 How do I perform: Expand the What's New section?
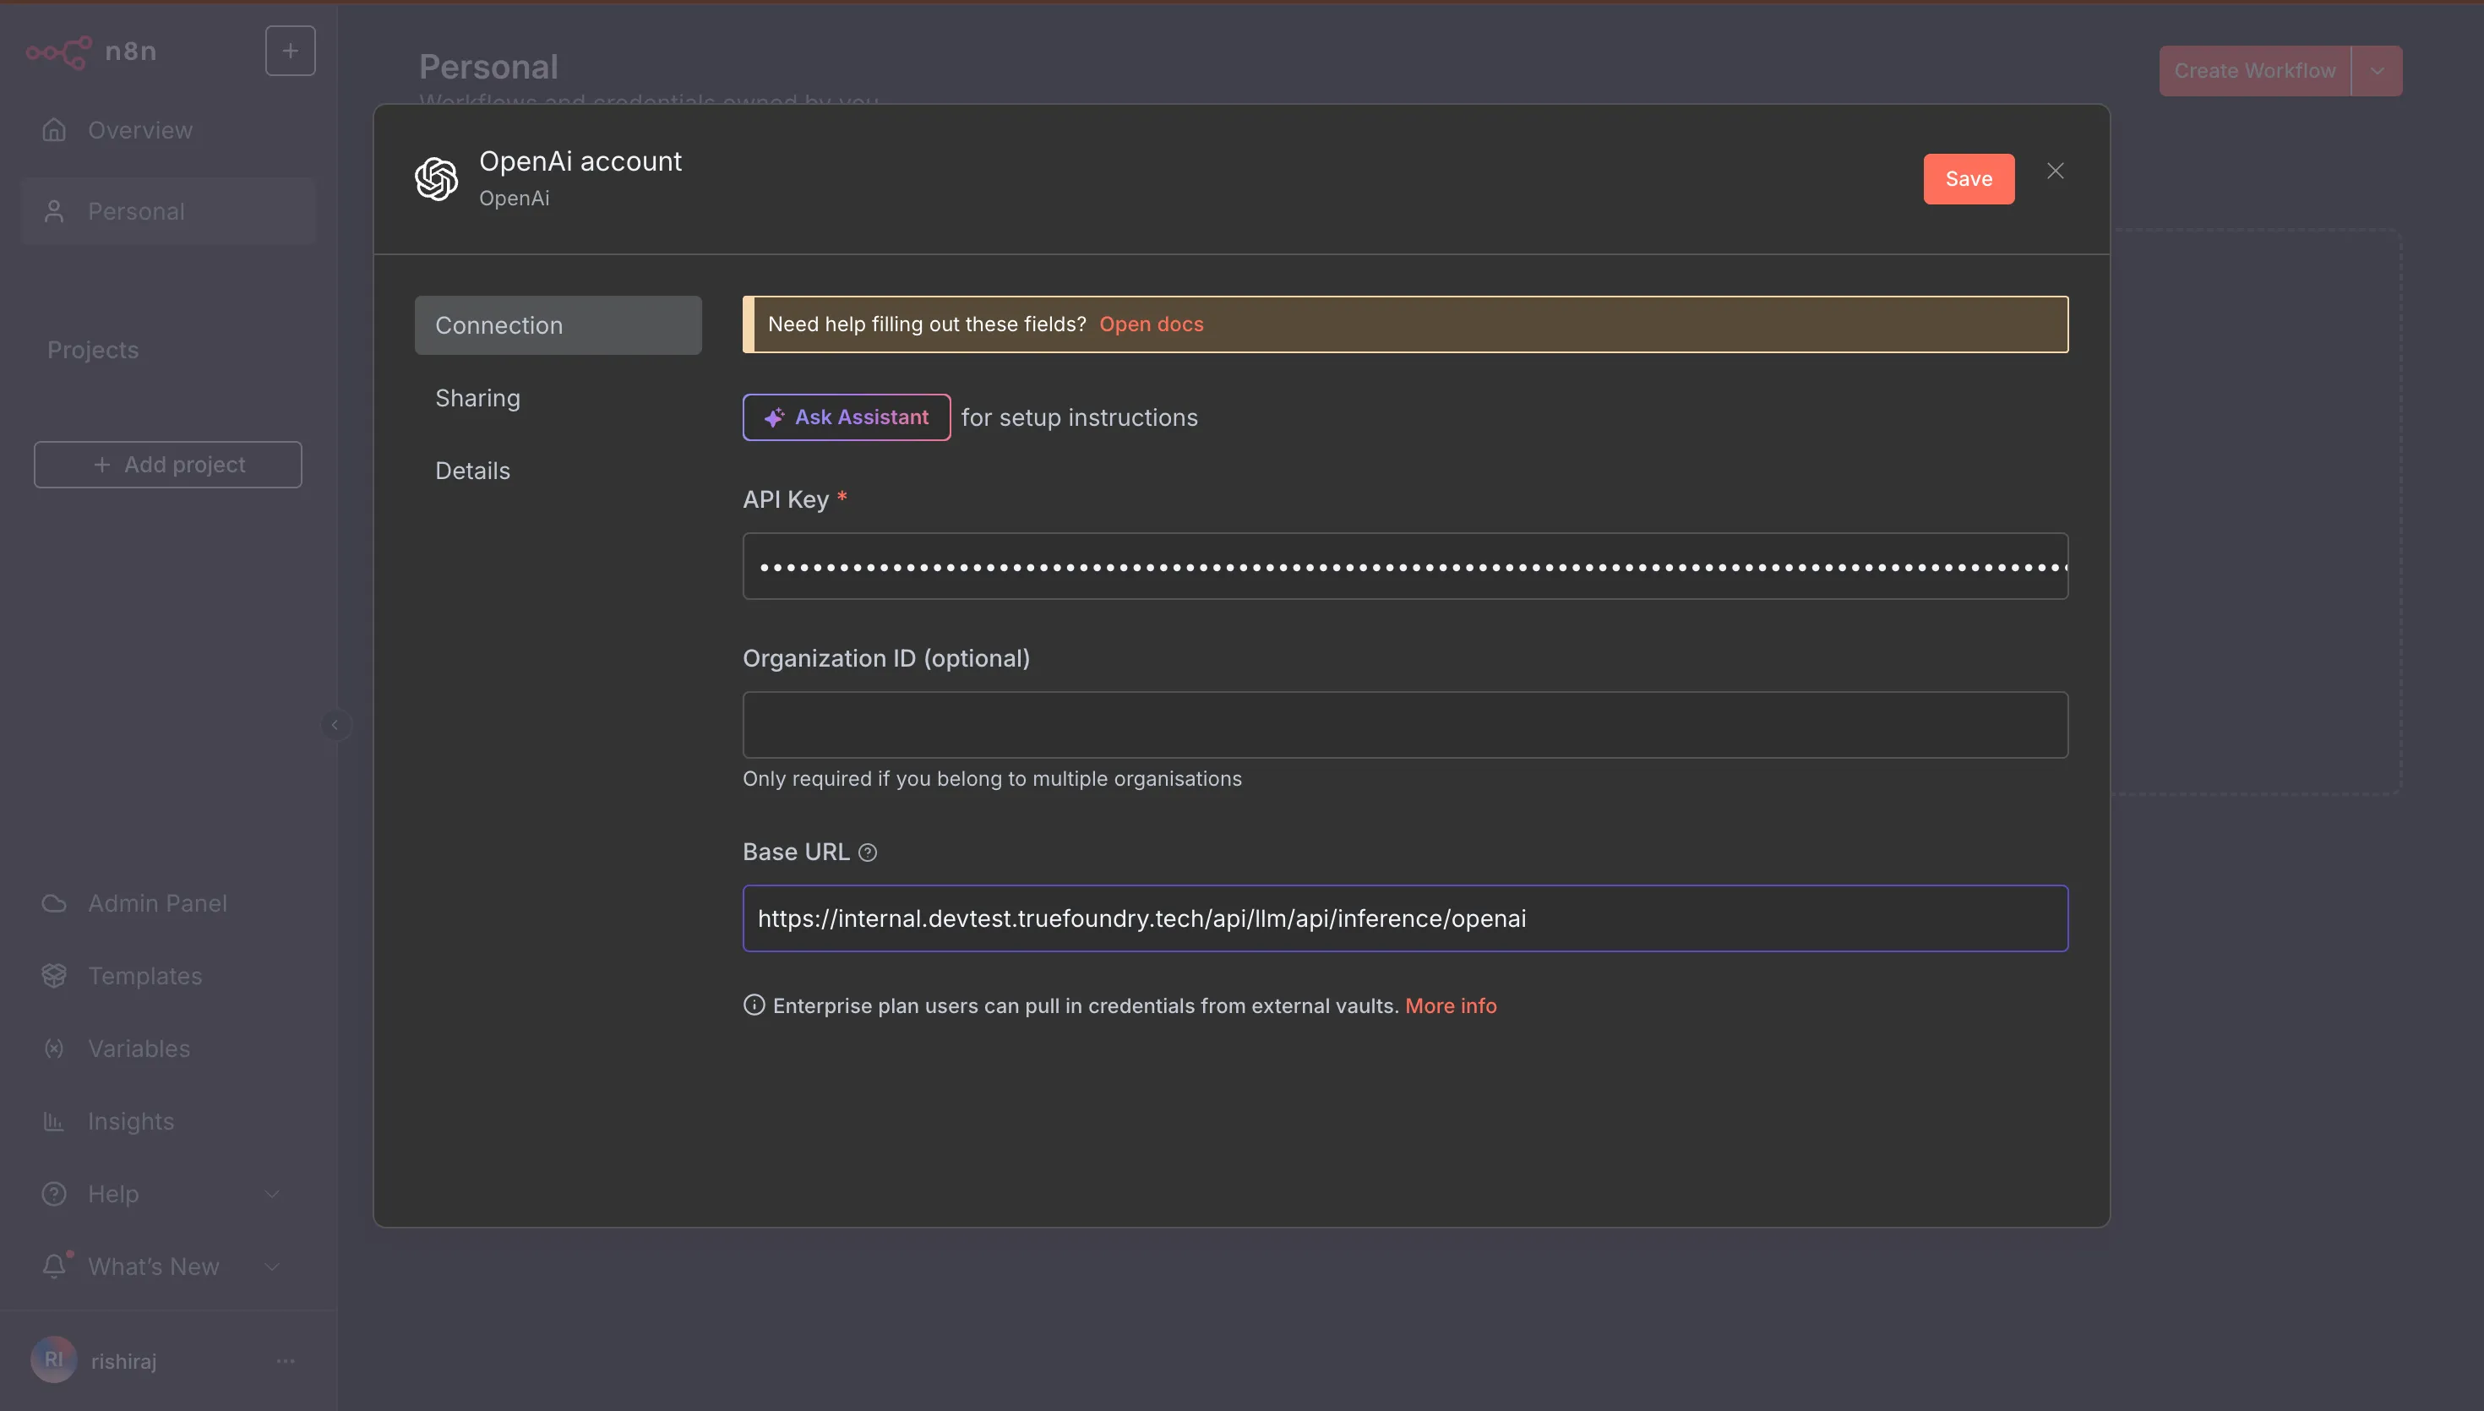coord(272,1267)
